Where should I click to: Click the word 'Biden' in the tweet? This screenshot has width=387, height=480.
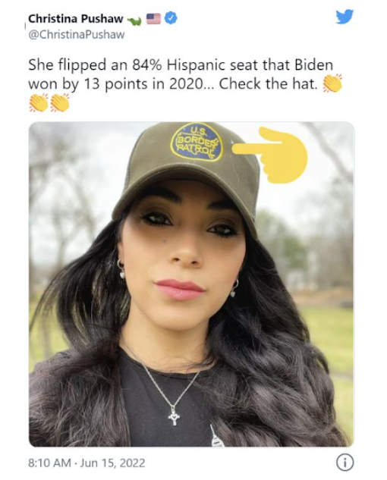pos(313,64)
